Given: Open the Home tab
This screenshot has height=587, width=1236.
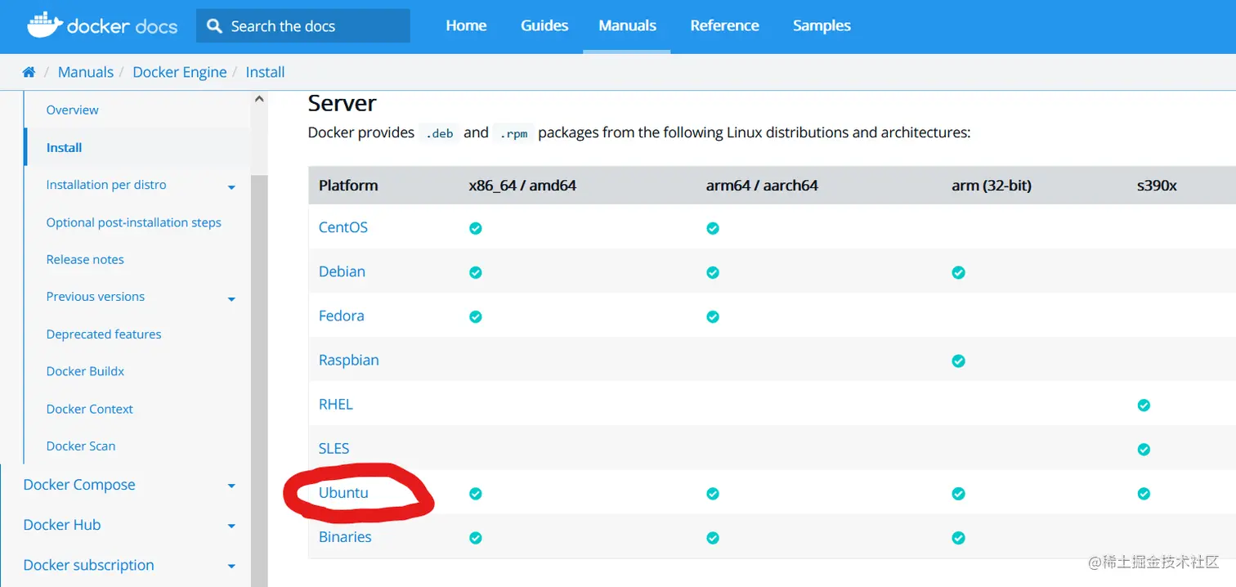Looking at the screenshot, I should tap(466, 26).
